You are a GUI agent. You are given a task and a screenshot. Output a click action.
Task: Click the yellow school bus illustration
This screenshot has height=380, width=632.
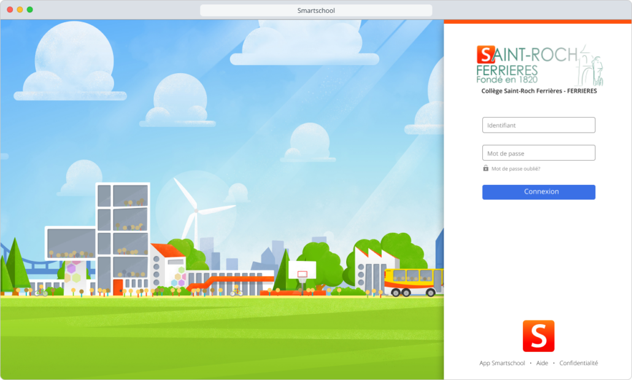pos(413,282)
